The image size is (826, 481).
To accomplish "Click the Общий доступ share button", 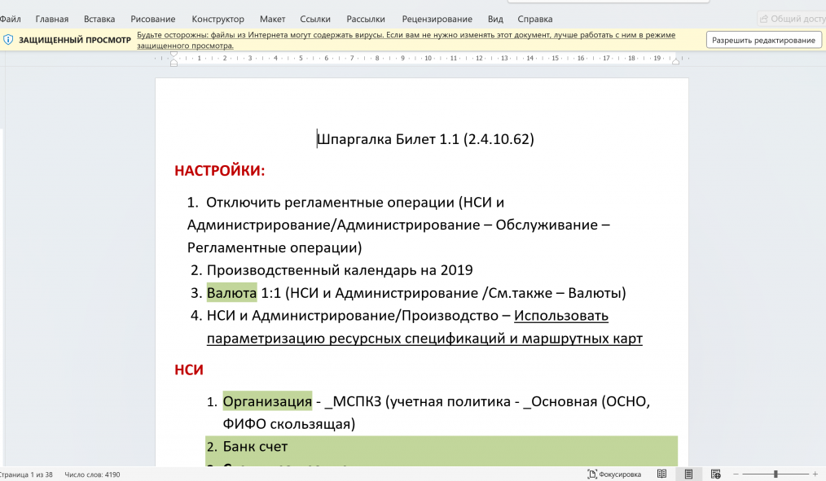I will tap(790, 19).
